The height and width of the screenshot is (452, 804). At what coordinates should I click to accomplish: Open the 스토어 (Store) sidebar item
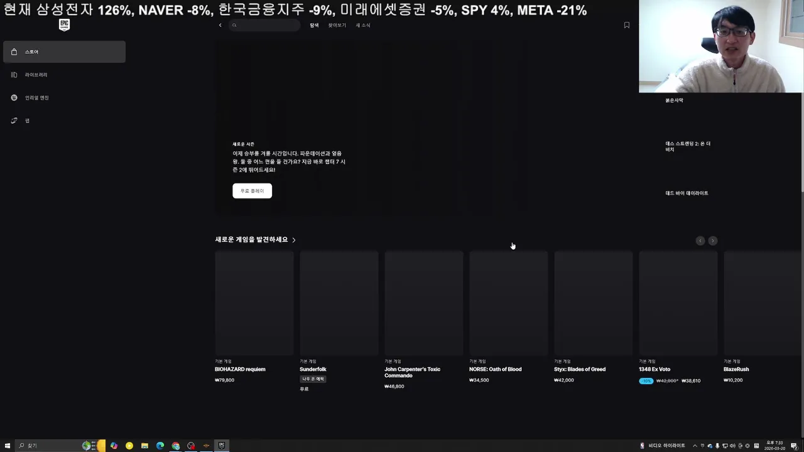click(64, 52)
